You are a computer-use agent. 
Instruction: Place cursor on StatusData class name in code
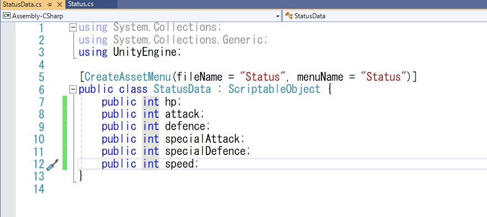point(182,90)
